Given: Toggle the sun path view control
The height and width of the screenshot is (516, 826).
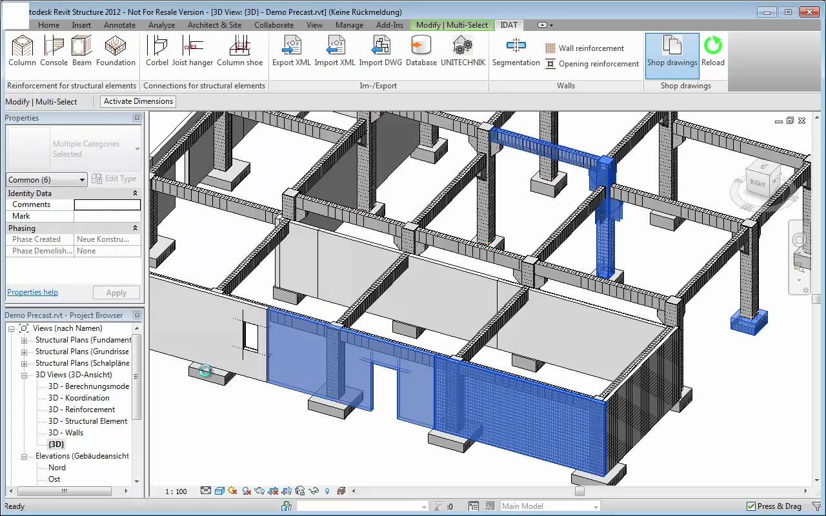Looking at the screenshot, I should point(232,491).
